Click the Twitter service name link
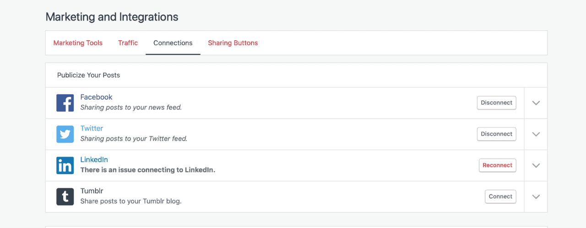This screenshot has width=586, height=228. 92,128
